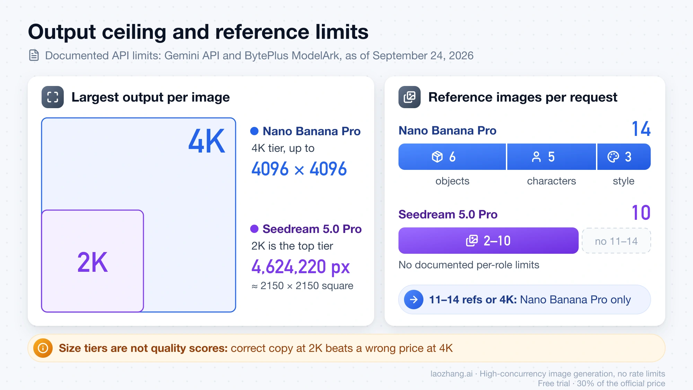Image resolution: width=693 pixels, height=390 pixels.
Task: Click the '4096 × 4096' value
Action: (x=299, y=169)
